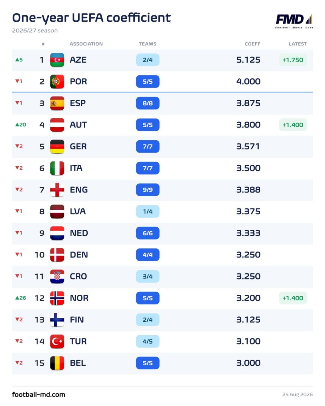Select the Turkey flag icon
This screenshot has height=406, width=325.
point(57,341)
